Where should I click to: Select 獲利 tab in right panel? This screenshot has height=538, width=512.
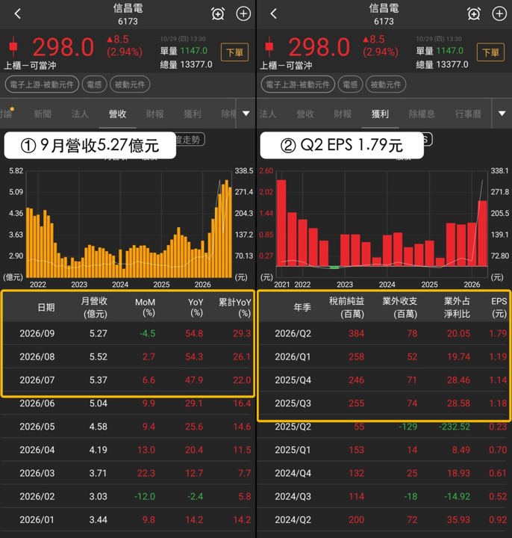pos(380,114)
